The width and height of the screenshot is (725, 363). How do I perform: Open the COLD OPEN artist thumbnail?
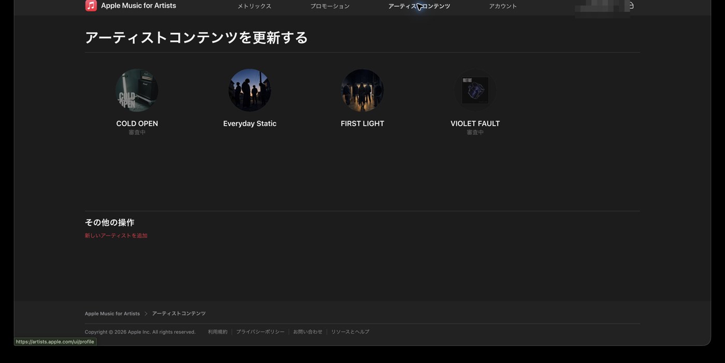point(137,90)
